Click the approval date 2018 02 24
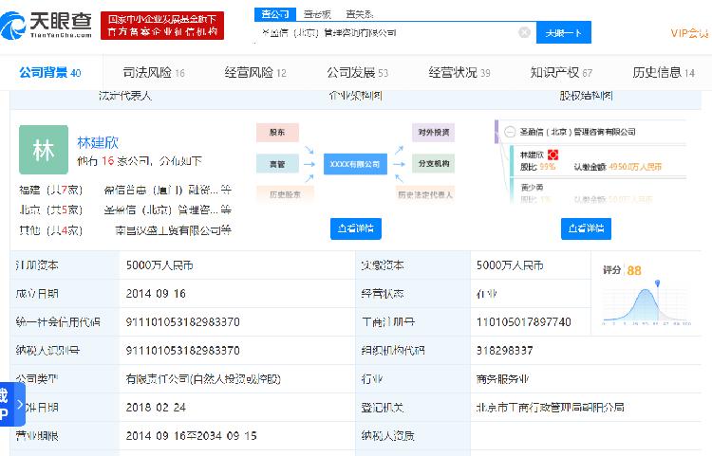 (156, 408)
